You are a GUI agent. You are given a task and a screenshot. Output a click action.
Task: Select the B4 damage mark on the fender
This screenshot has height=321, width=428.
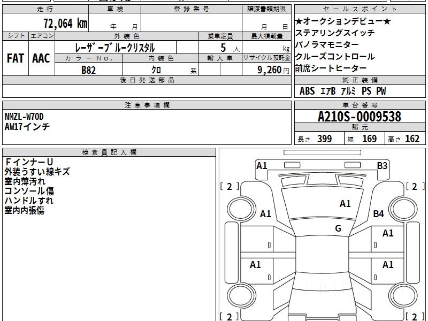pyautogui.click(x=378, y=214)
